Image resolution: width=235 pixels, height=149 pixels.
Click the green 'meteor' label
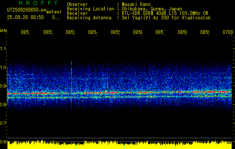[x=54, y=12]
